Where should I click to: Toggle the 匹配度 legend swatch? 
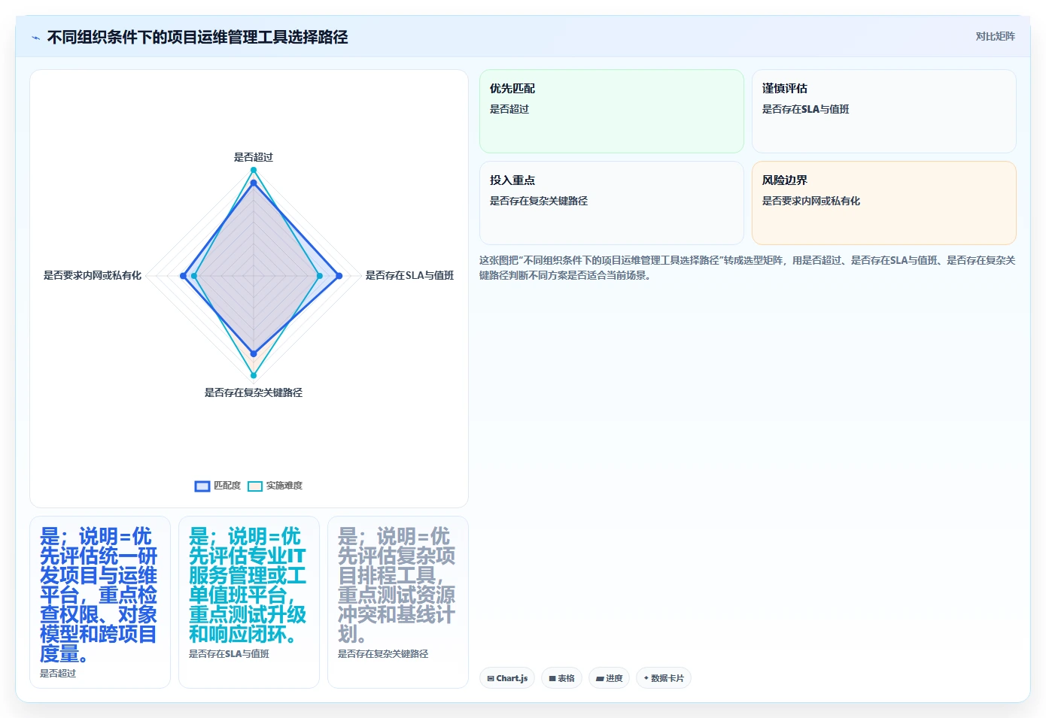202,486
